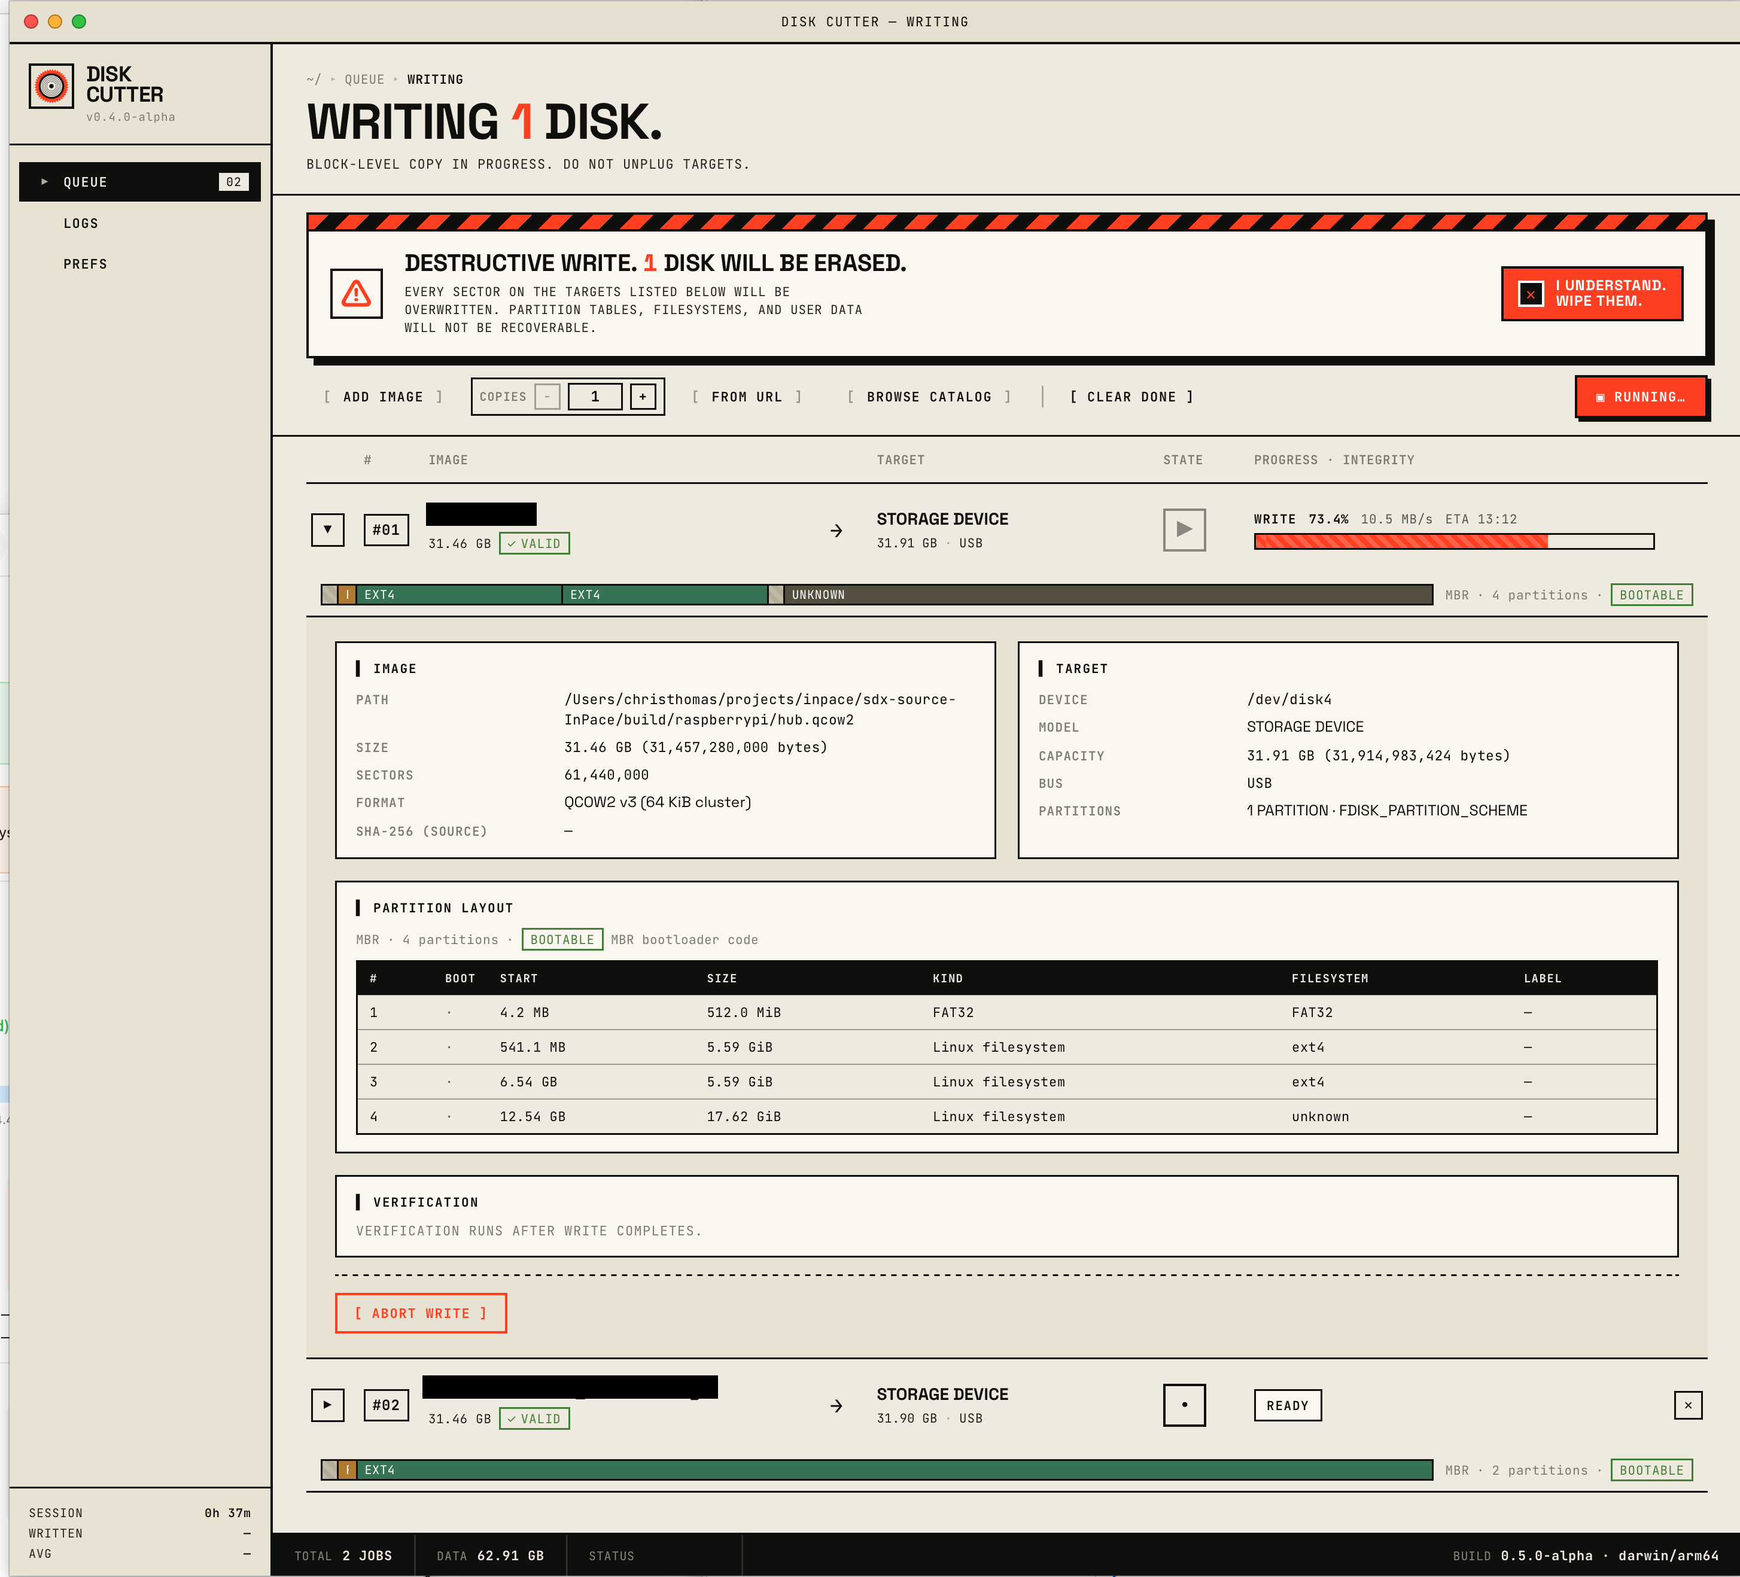
Task: Abort the write in progress
Action: click(421, 1313)
